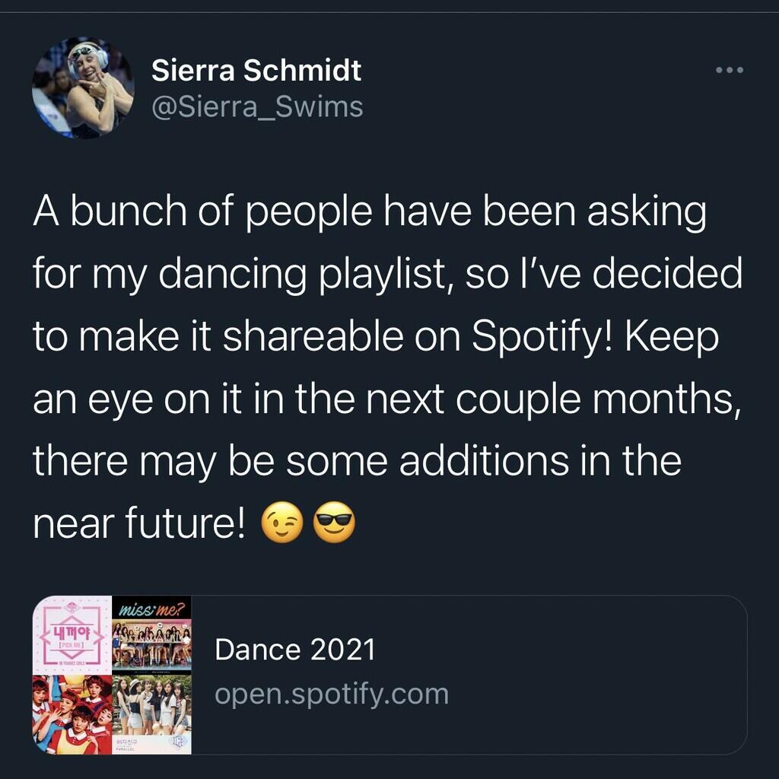Click the winking face emoji
The width and height of the screenshot is (779, 779).
click(x=282, y=522)
